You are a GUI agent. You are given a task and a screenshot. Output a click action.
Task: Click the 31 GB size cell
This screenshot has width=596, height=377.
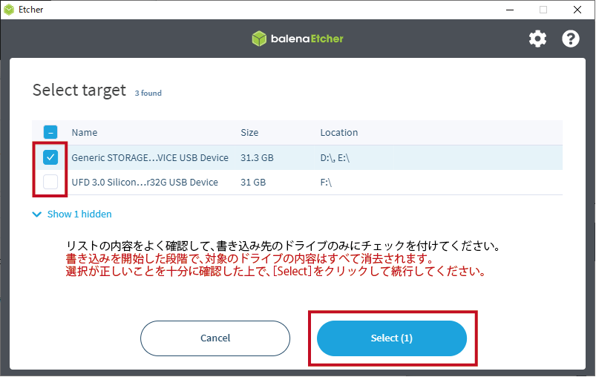tap(253, 183)
